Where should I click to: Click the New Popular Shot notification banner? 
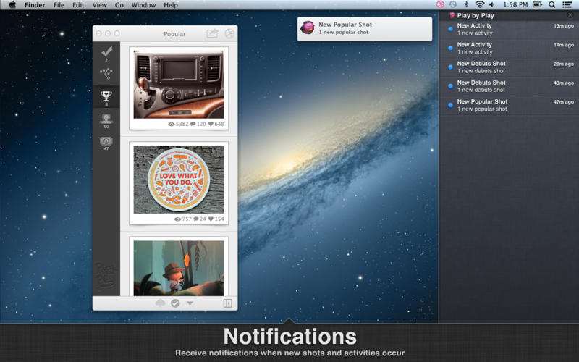(365, 29)
